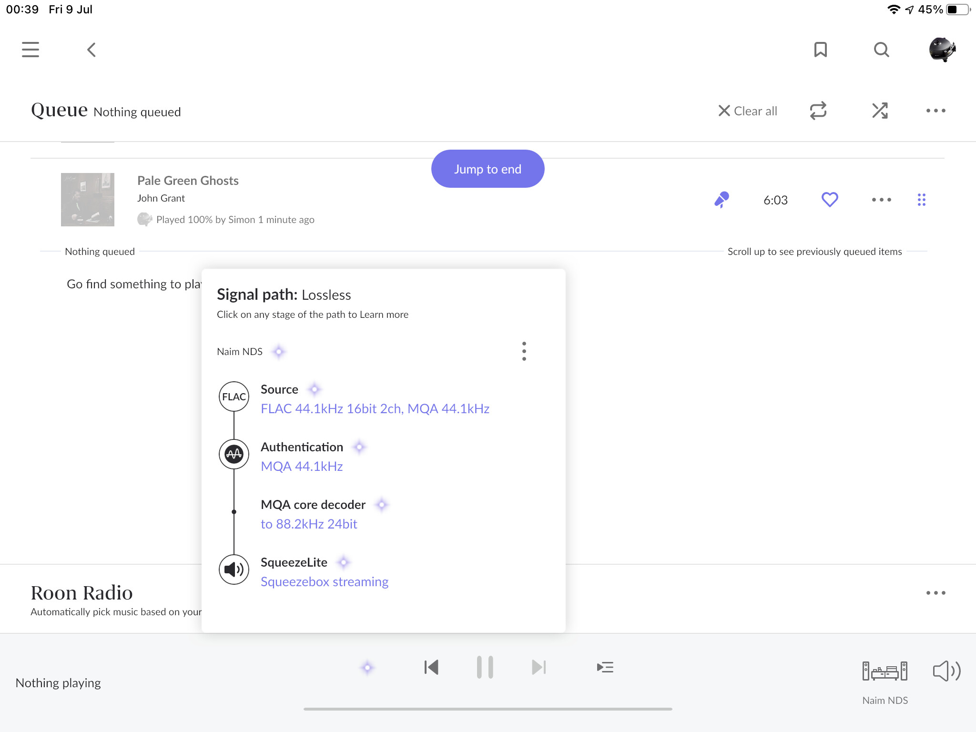Open Roon Radio three-dot menu
This screenshot has height=732, width=976.
[x=935, y=593]
